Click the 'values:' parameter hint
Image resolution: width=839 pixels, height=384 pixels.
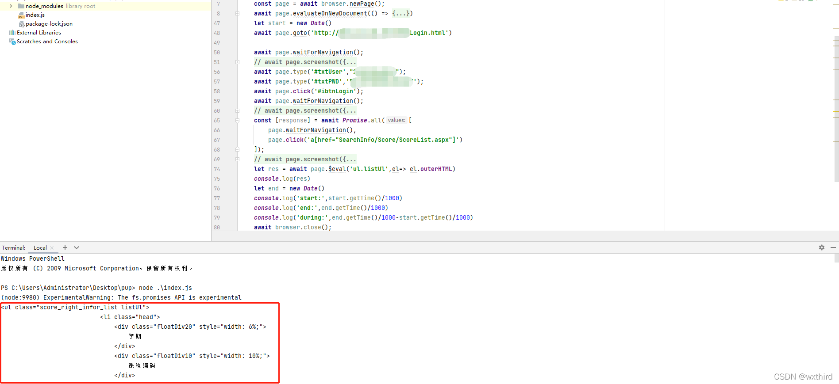[396, 120]
